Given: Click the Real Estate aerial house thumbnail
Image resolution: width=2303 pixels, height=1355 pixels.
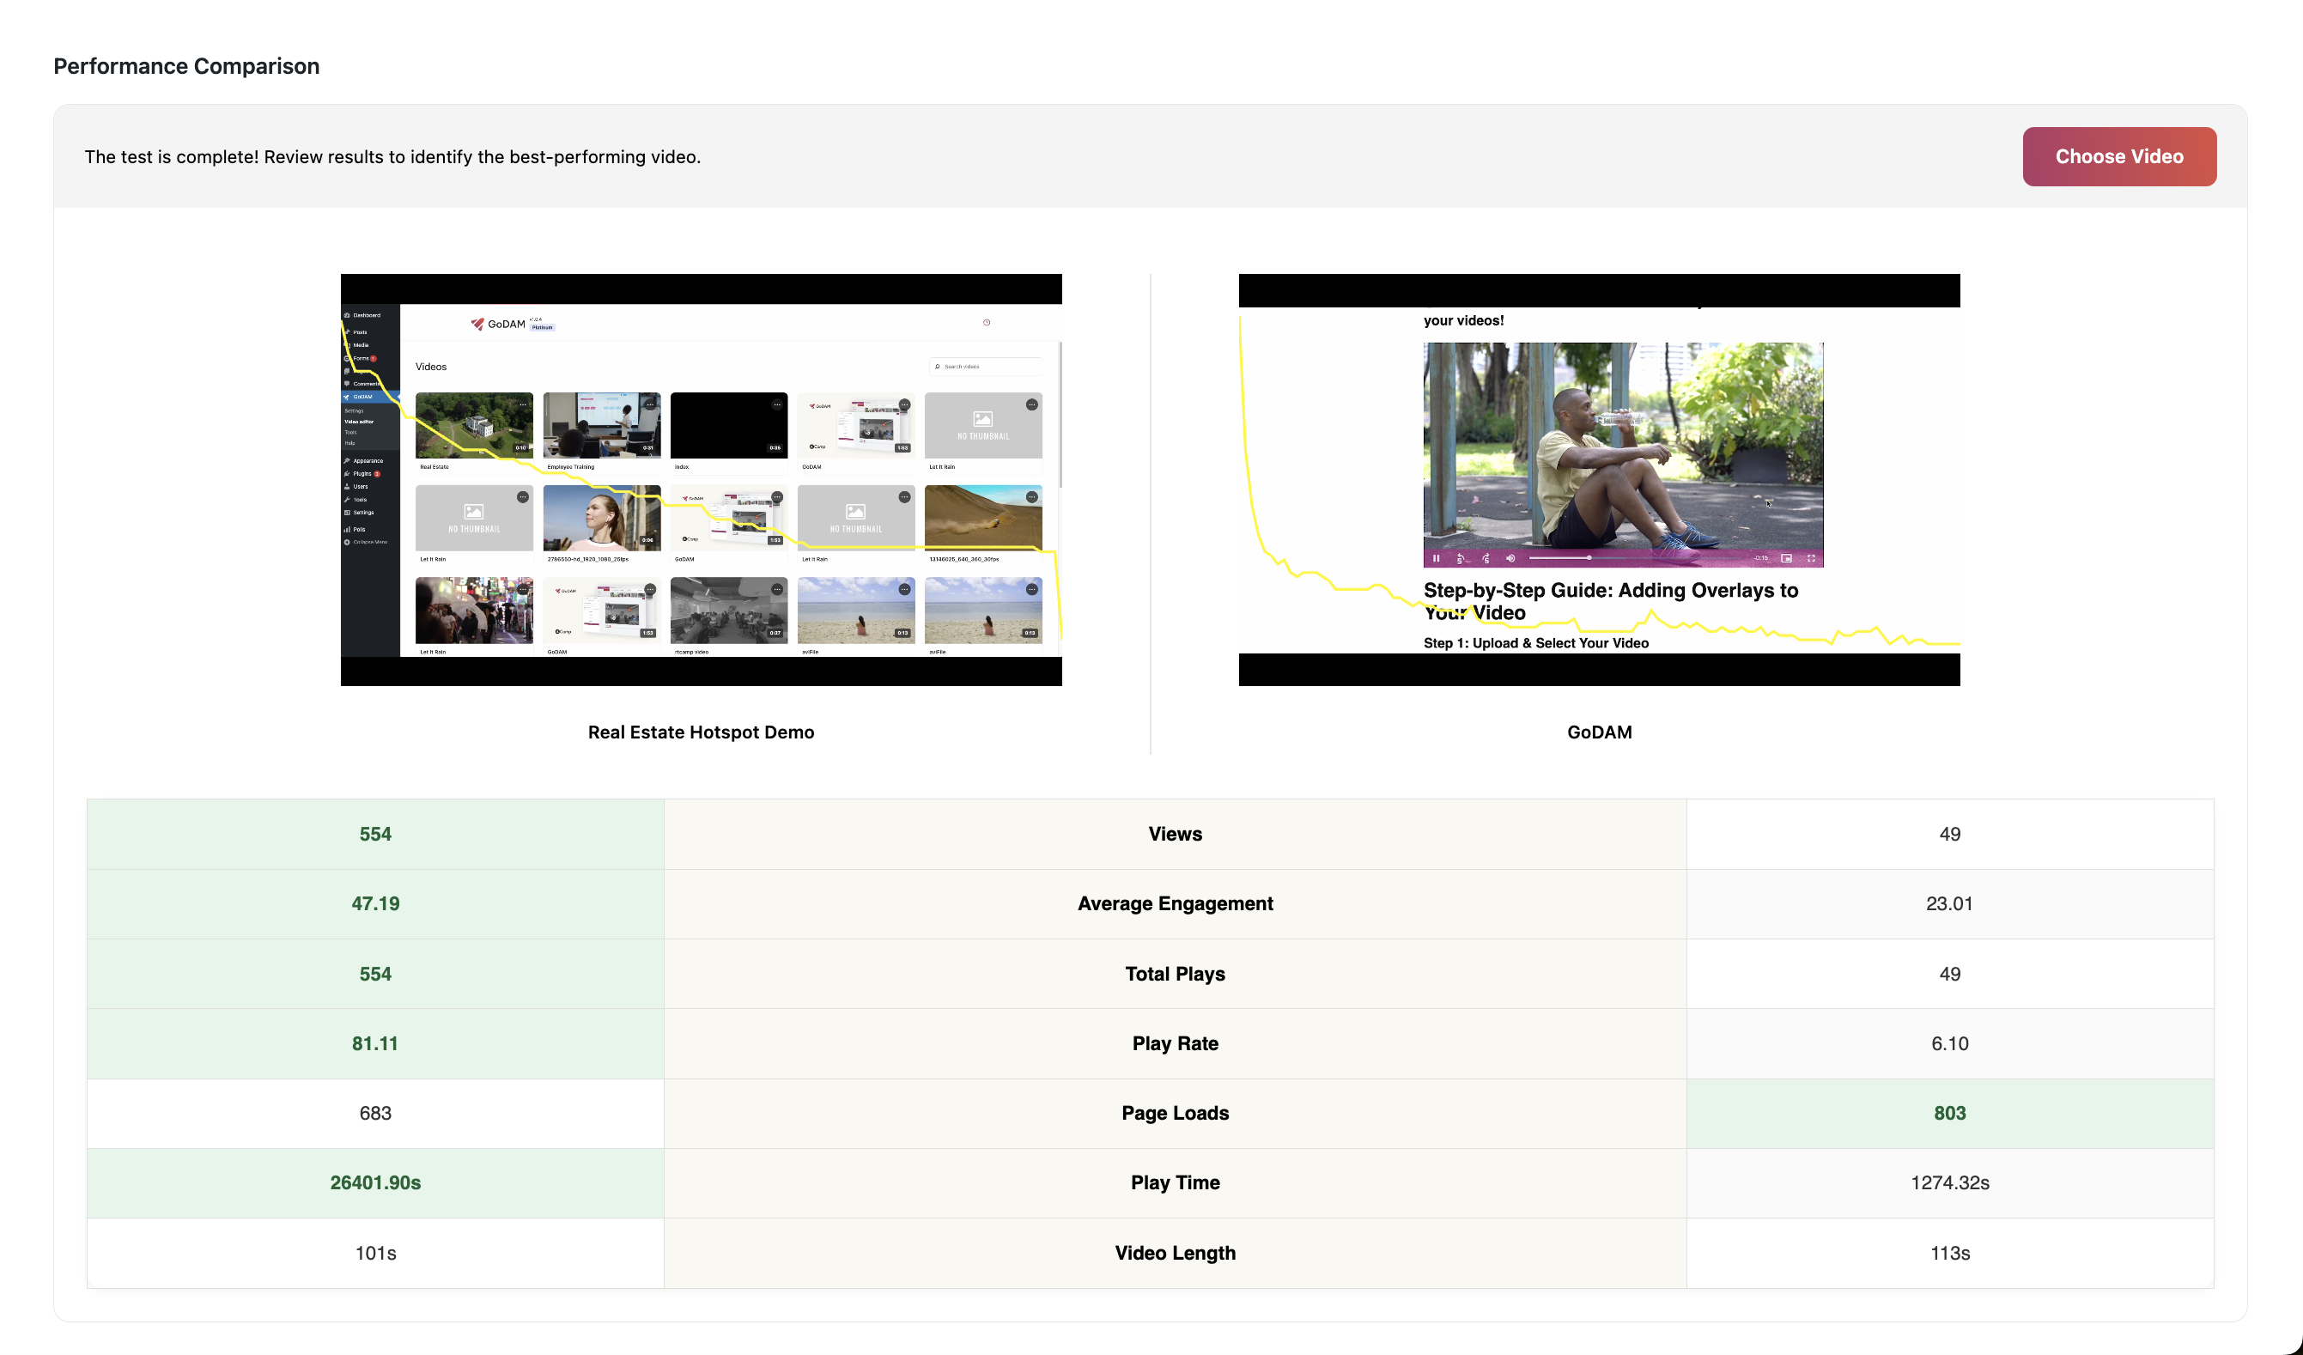Looking at the screenshot, I should click(473, 426).
